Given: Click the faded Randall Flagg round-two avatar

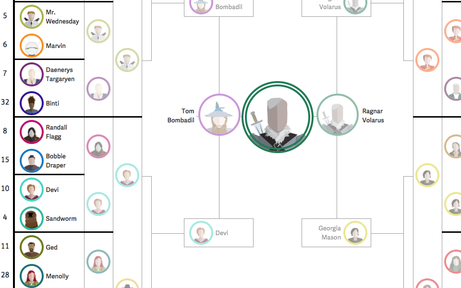Looking at the screenshot, I should 98,146.
